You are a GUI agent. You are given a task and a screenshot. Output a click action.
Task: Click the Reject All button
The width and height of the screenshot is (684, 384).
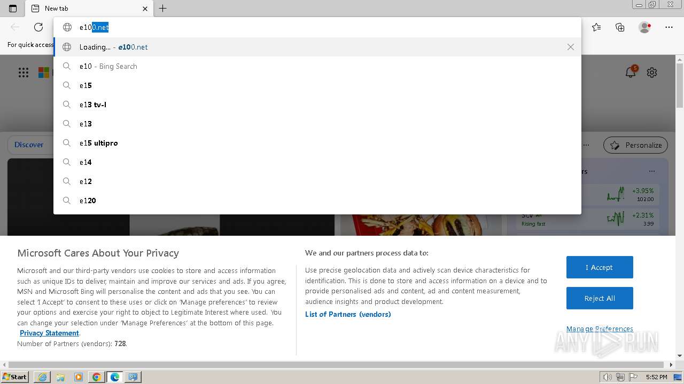coord(600,298)
